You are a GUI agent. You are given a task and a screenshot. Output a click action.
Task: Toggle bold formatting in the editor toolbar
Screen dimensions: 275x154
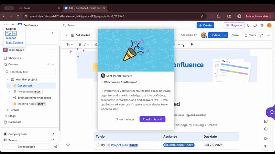click(80, 44)
